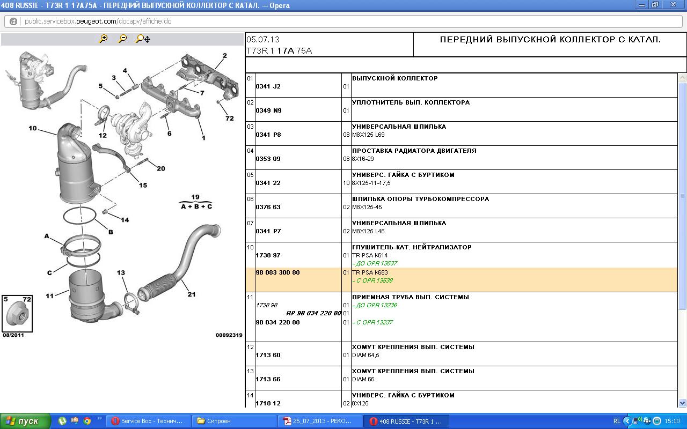Click the header date 05.07.13

(263, 40)
